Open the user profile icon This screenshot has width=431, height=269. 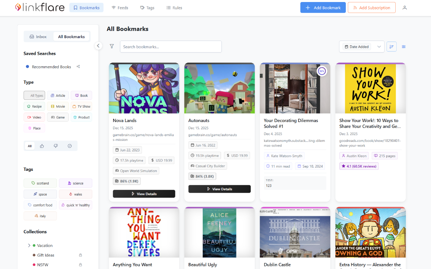(405, 8)
